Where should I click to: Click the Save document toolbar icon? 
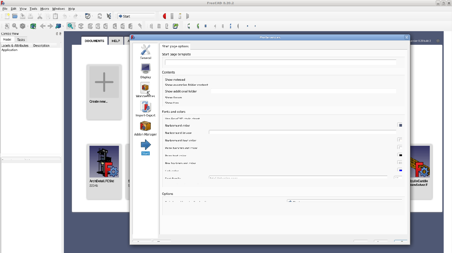tap(23, 16)
